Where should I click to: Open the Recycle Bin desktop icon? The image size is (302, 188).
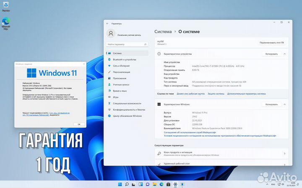[6, 7]
